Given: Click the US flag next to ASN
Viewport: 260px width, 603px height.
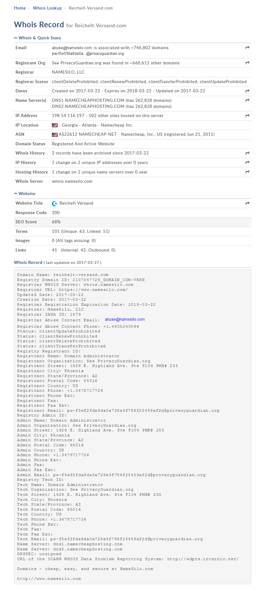Looking at the screenshot, I should click(x=55, y=135).
